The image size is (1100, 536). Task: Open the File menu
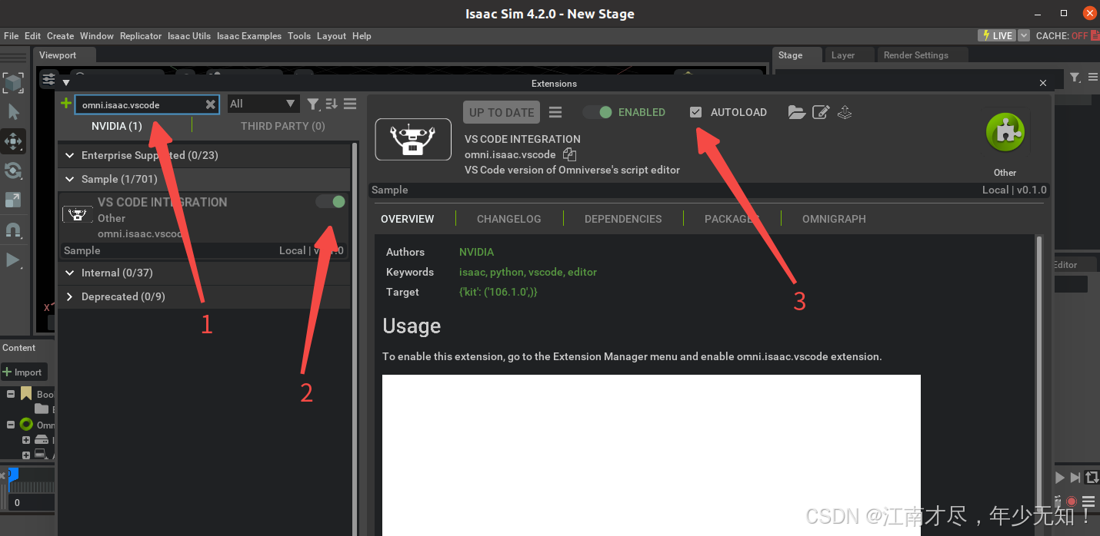point(12,36)
